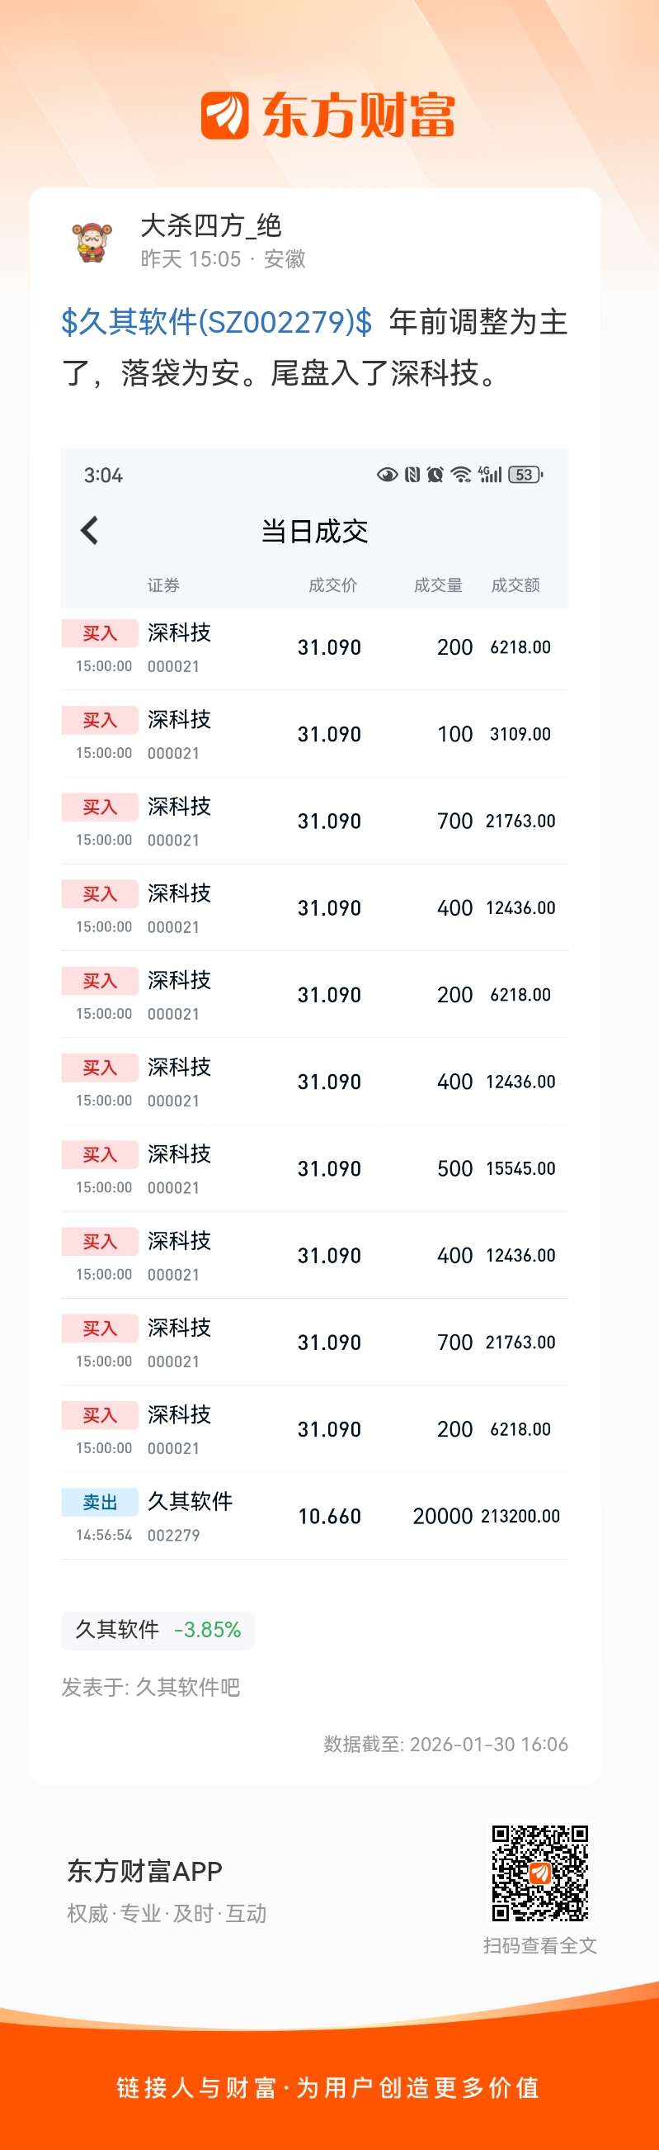Open the 大杀四方_绝 user avatar
This screenshot has height=2150, width=659.
[x=92, y=242]
